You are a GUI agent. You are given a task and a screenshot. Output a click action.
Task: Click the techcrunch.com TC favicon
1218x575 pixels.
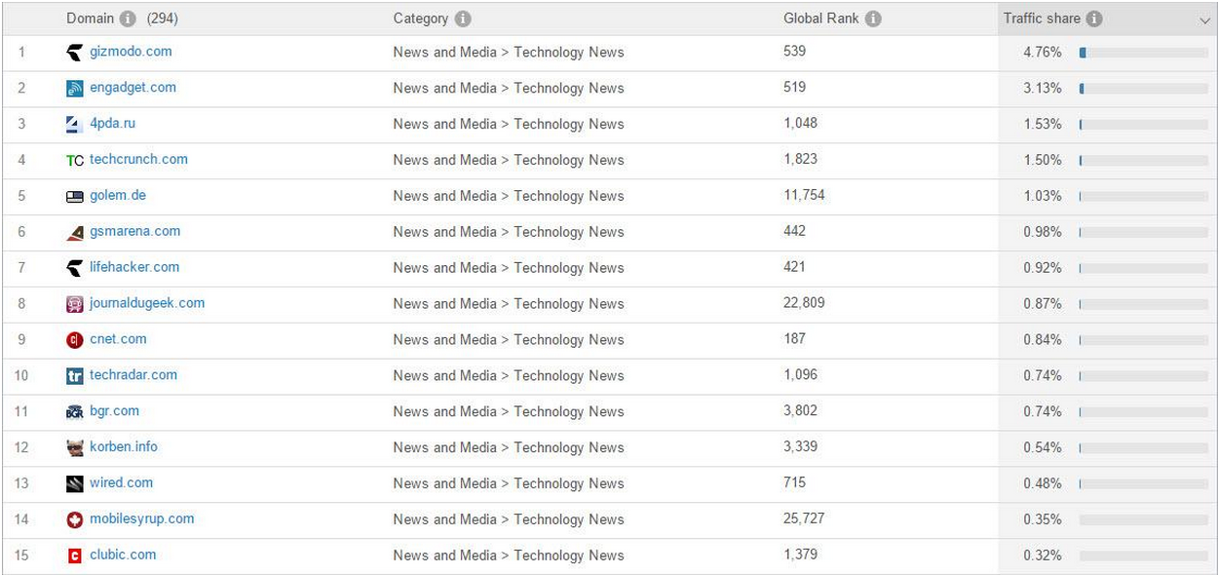[x=75, y=161]
